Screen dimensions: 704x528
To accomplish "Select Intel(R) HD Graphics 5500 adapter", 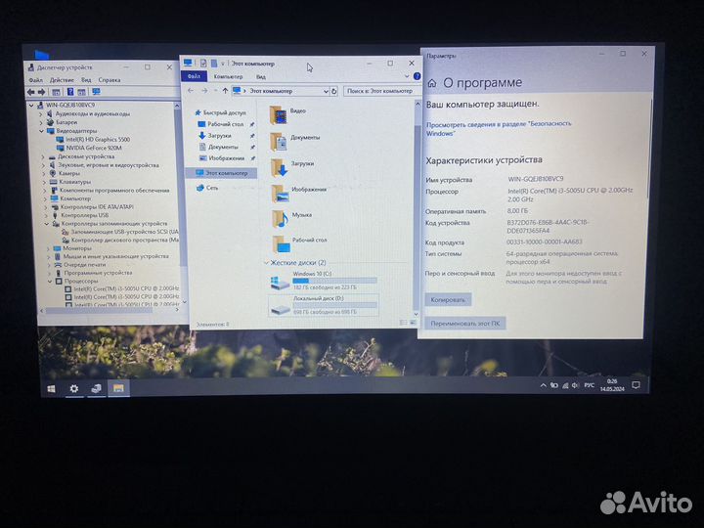I will coord(98,139).
